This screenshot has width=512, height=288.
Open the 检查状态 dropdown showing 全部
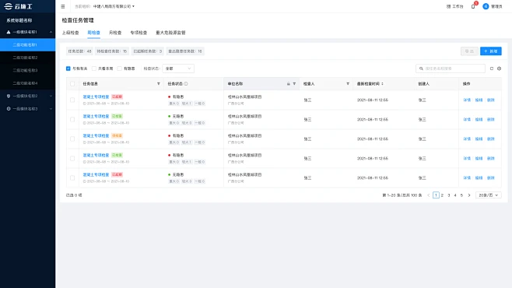tap(178, 68)
